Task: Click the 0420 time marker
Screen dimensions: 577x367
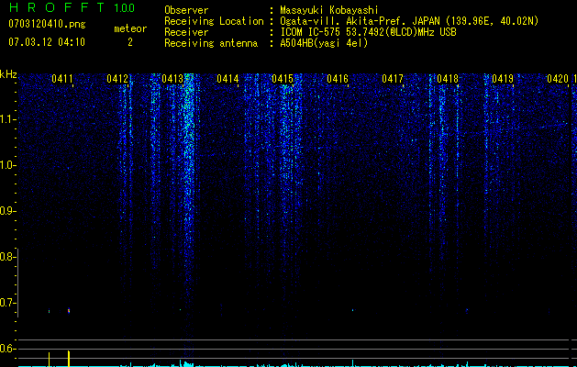Action: click(558, 79)
